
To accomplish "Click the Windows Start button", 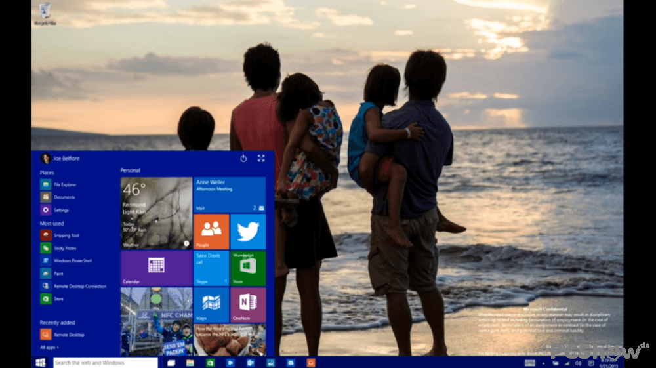I will [x=41, y=363].
